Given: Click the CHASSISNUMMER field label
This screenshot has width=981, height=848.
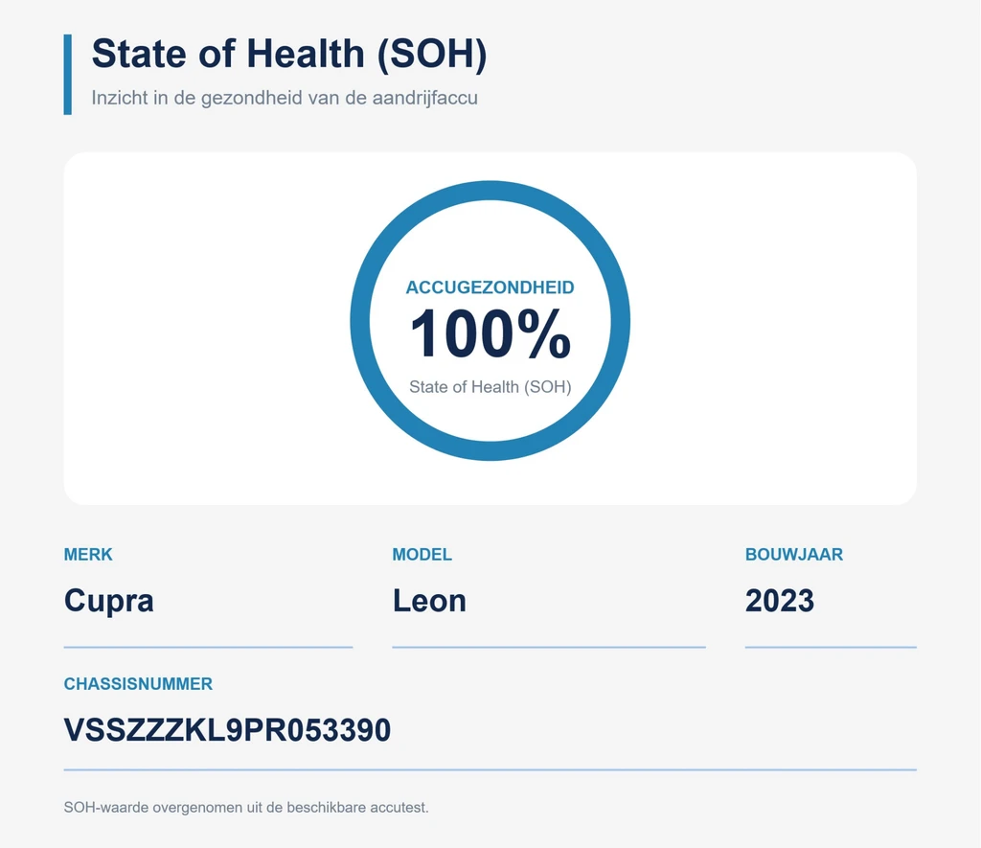Looking at the screenshot, I should click(x=138, y=684).
